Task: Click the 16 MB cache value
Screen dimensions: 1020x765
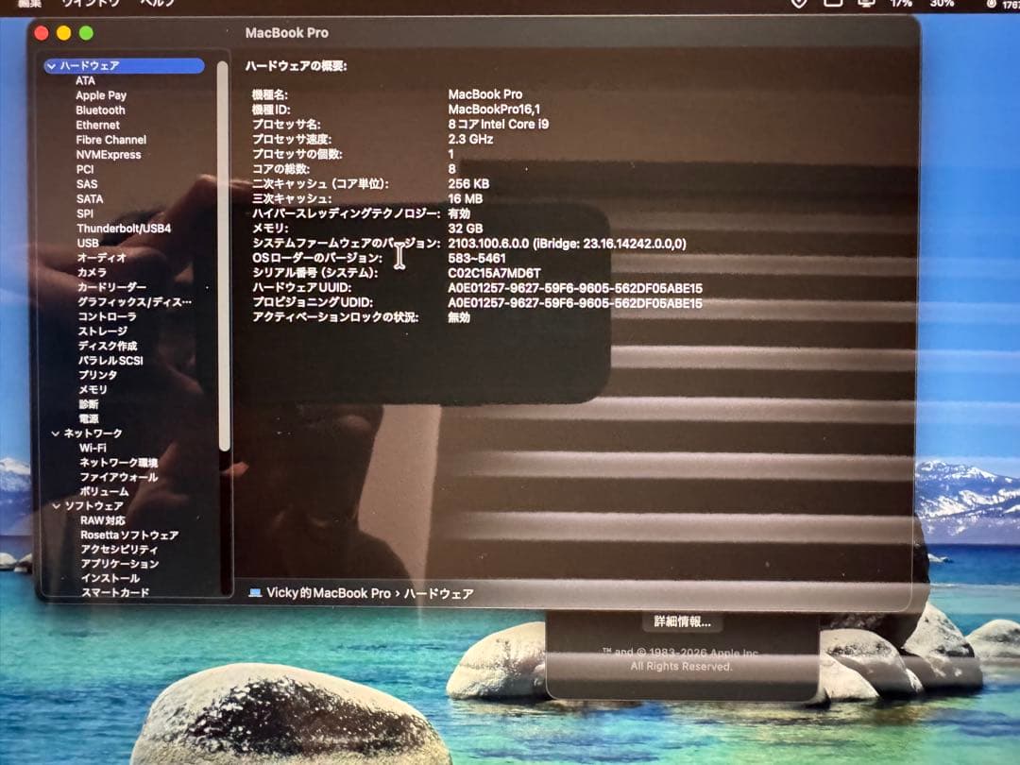Action: pyautogui.click(x=465, y=199)
